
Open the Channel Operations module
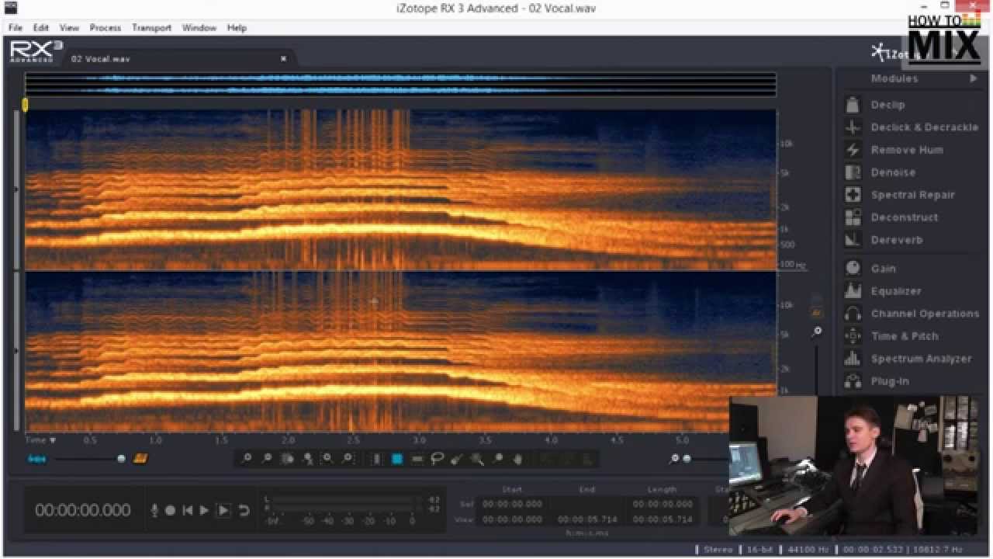[912, 314]
